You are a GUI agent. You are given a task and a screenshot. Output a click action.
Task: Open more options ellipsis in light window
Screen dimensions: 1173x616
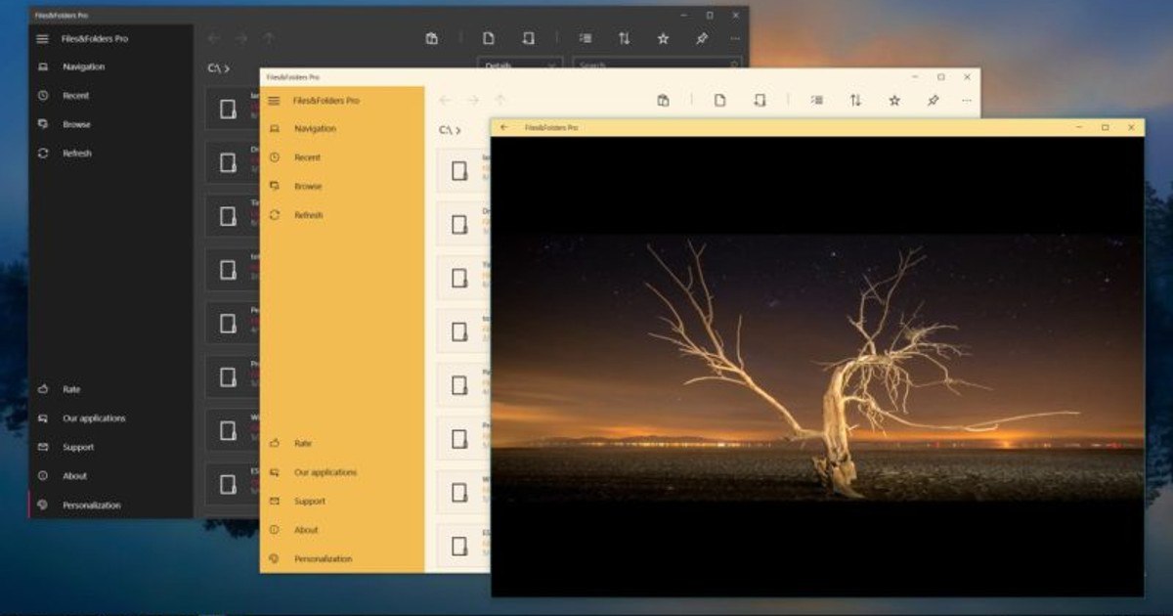point(967,101)
